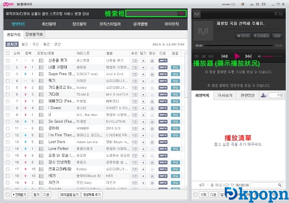Image resolution: width=289 pixels, height=203 pixels.
Task: Show the 가사보기 lyrics tab
Action: (225, 95)
